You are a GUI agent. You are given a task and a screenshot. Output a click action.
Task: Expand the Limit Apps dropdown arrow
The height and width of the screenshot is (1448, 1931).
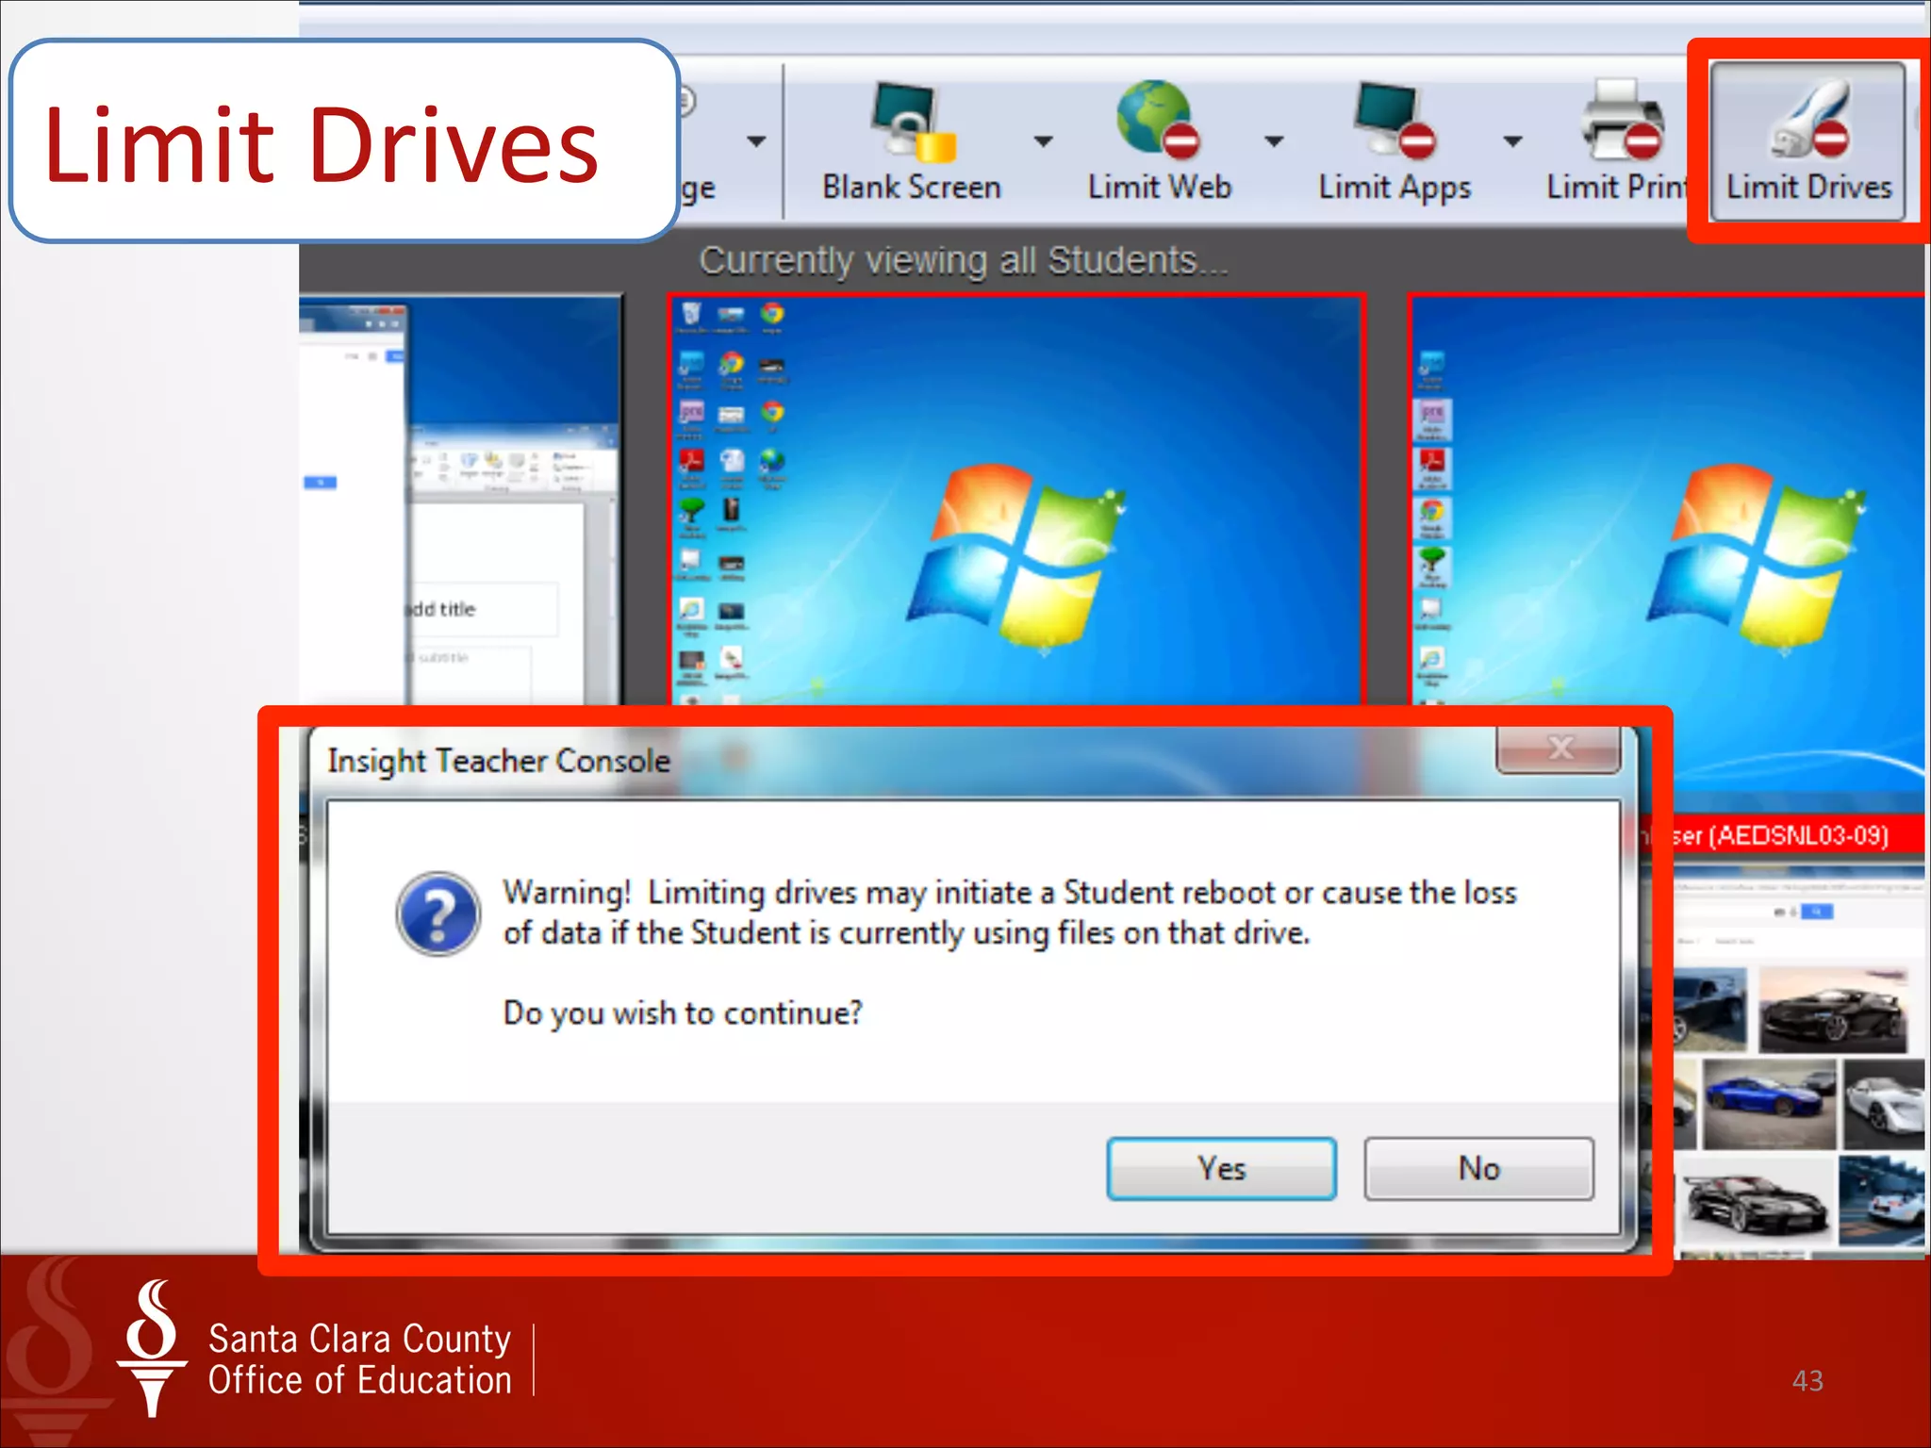click(x=1512, y=141)
